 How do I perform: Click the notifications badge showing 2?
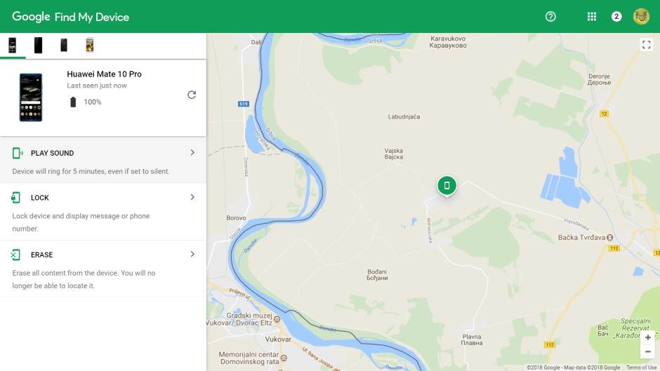pos(616,16)
